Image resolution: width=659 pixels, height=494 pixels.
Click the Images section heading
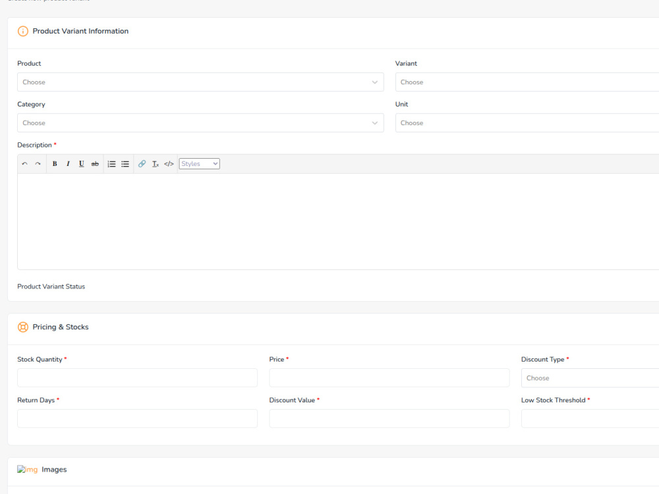(54, 469)
